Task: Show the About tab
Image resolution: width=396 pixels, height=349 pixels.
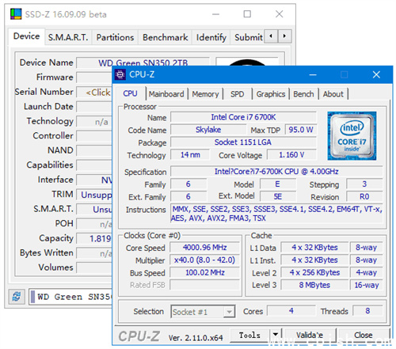Action: pos(333,94)
